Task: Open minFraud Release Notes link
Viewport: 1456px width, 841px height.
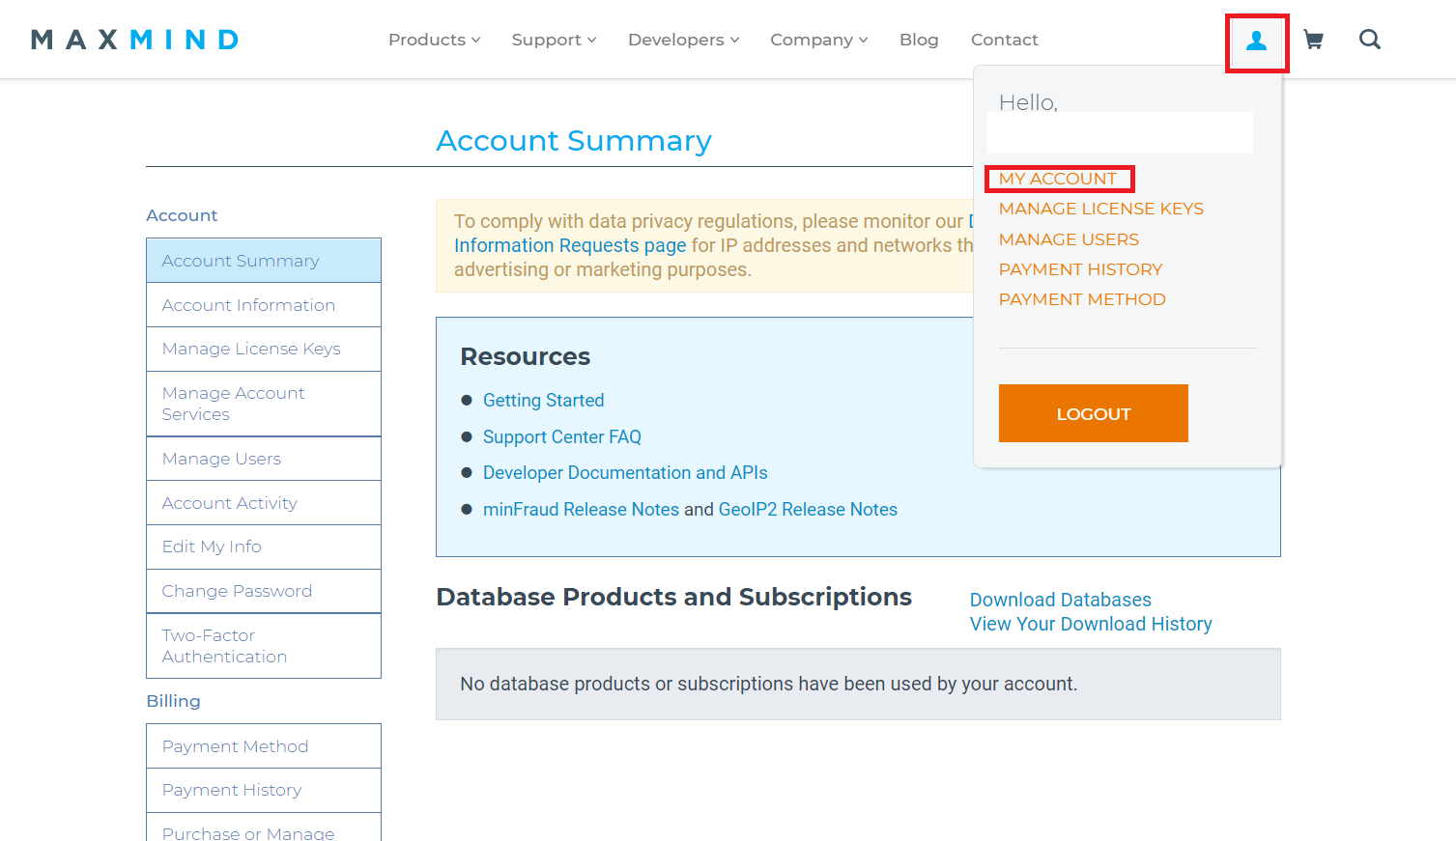Action: coord(581,509)
